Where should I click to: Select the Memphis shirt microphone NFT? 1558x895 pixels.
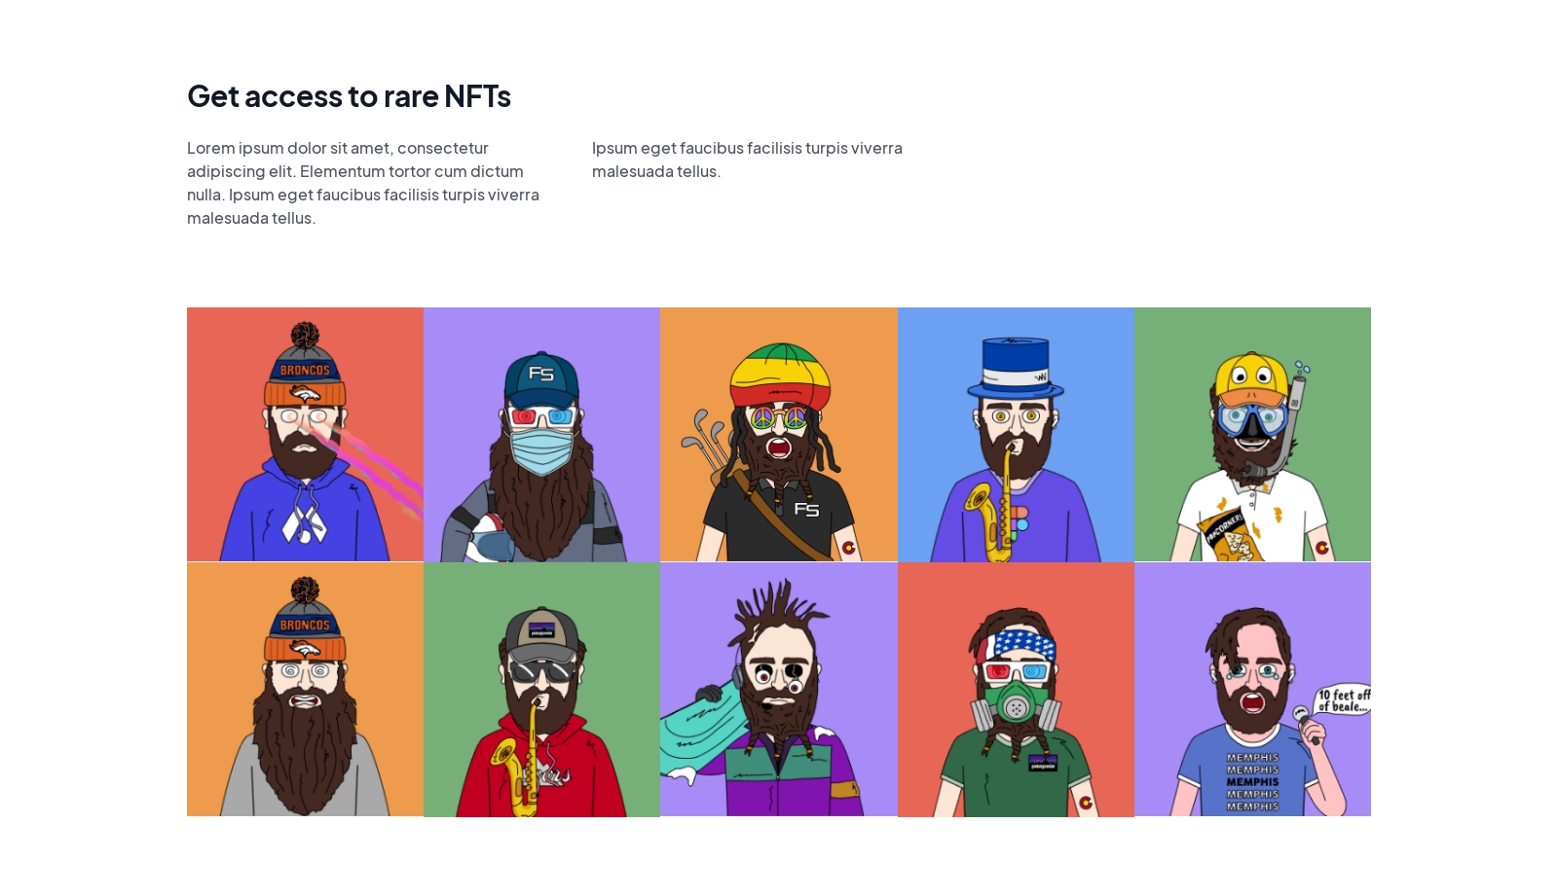(1252, 689)
